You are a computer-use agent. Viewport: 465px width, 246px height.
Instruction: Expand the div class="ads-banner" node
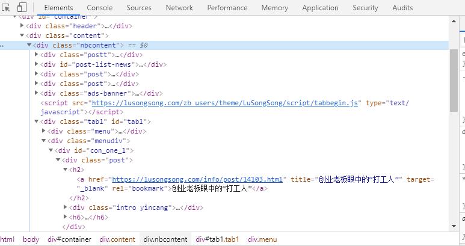click(x=37, y=93)
